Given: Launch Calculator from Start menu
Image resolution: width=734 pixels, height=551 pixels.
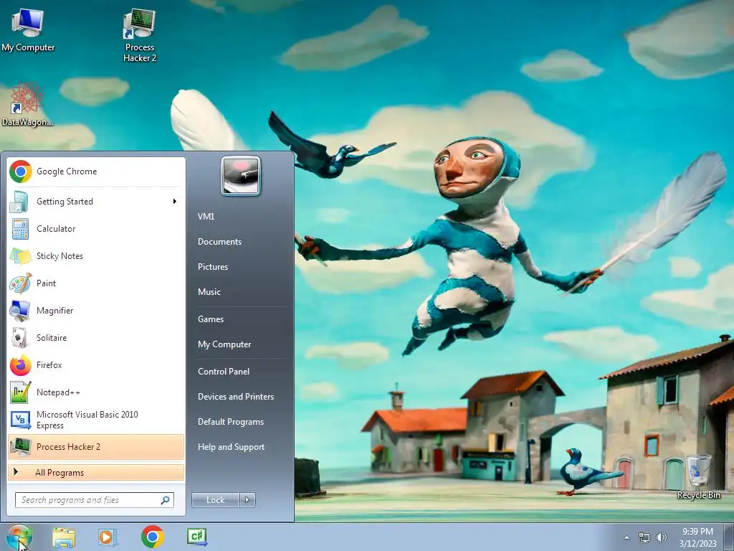Looking at the screenshot, I should [x=96, y=229].
